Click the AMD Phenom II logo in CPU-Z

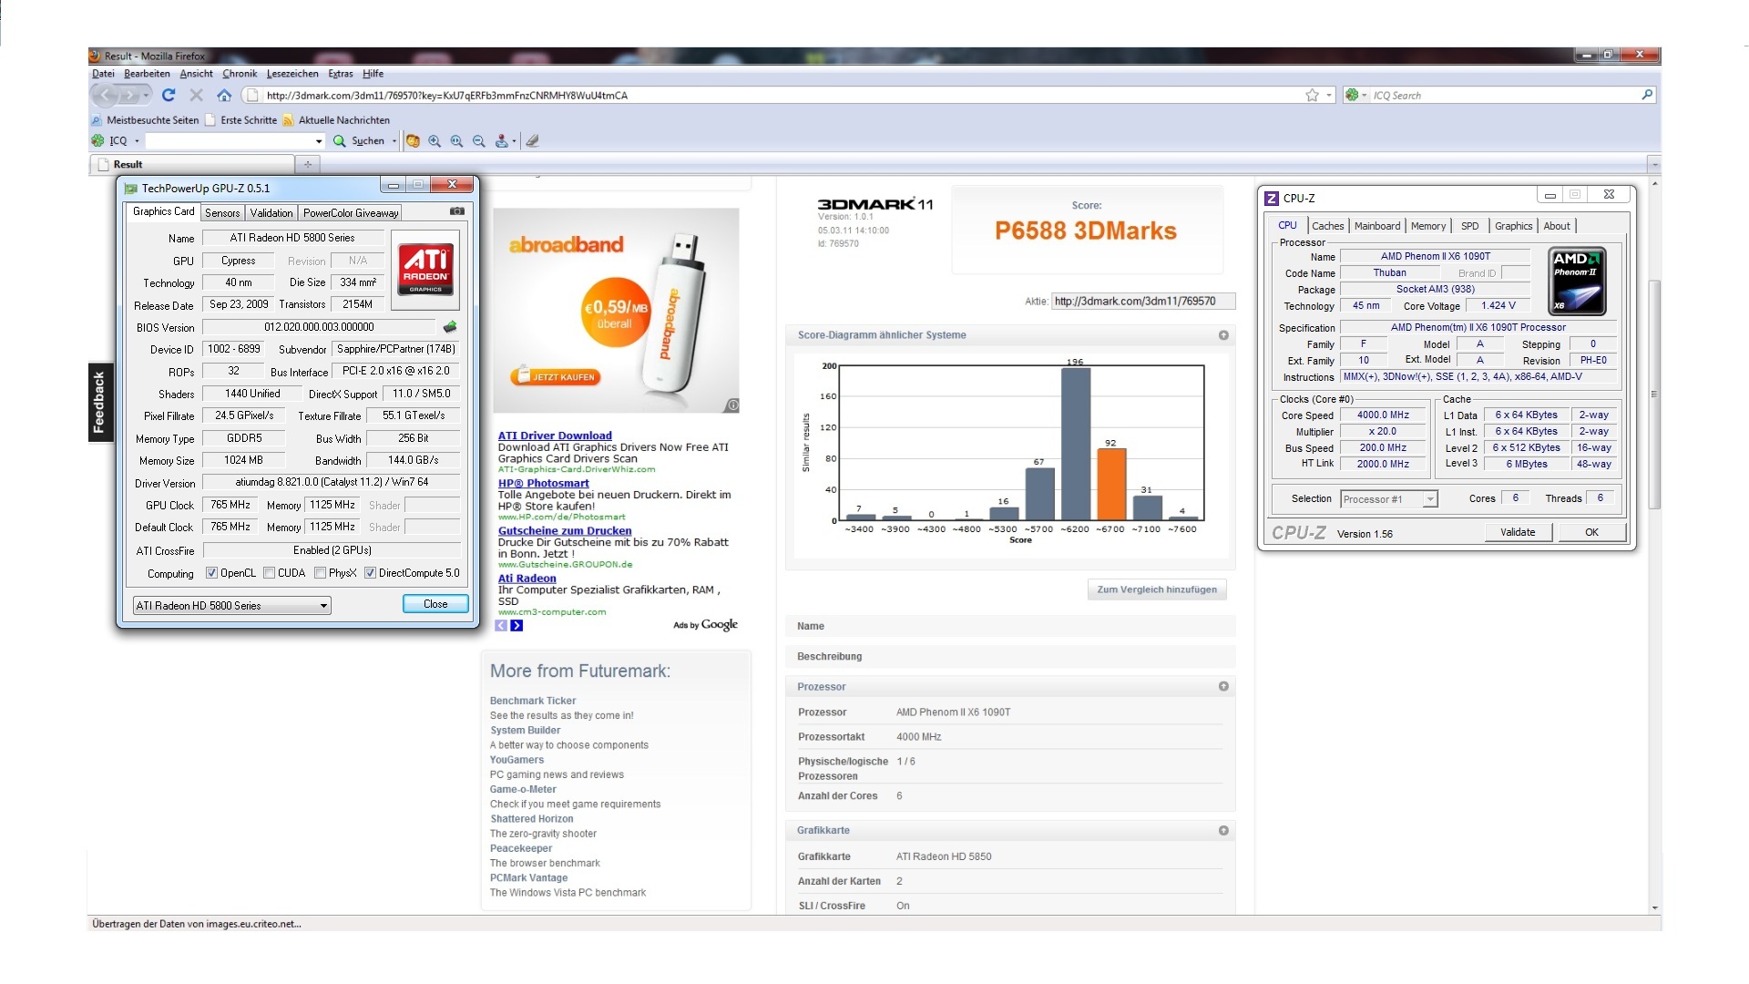[x=1578, y=282]
